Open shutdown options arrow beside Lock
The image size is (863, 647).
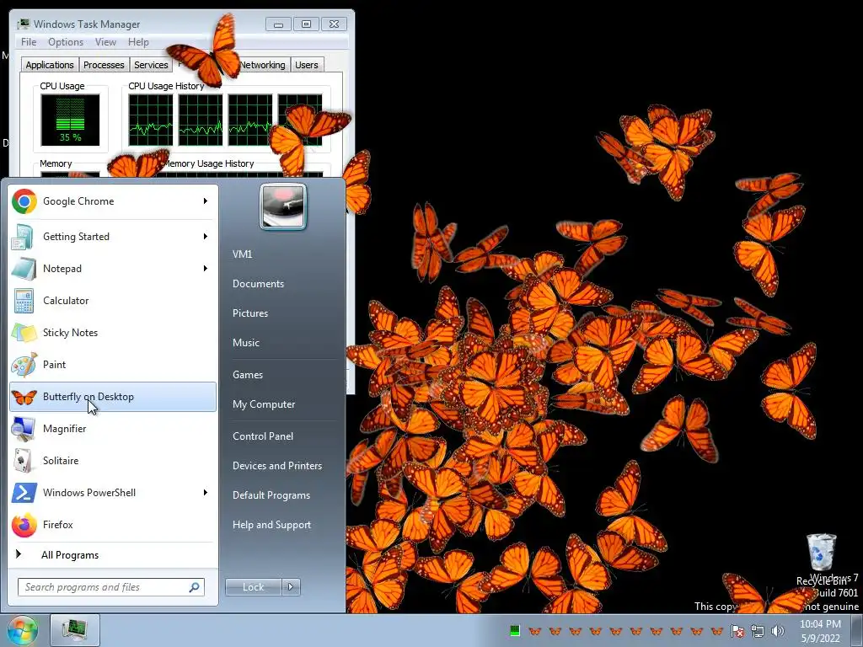coord(291,587)
